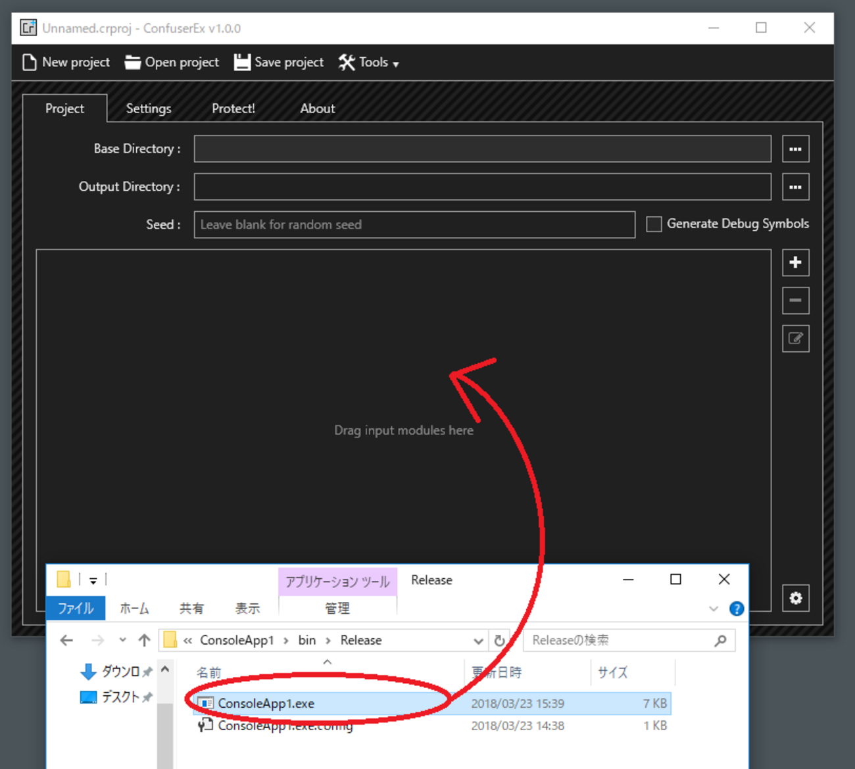Click the Save project floppy icon

click(242, 62)
